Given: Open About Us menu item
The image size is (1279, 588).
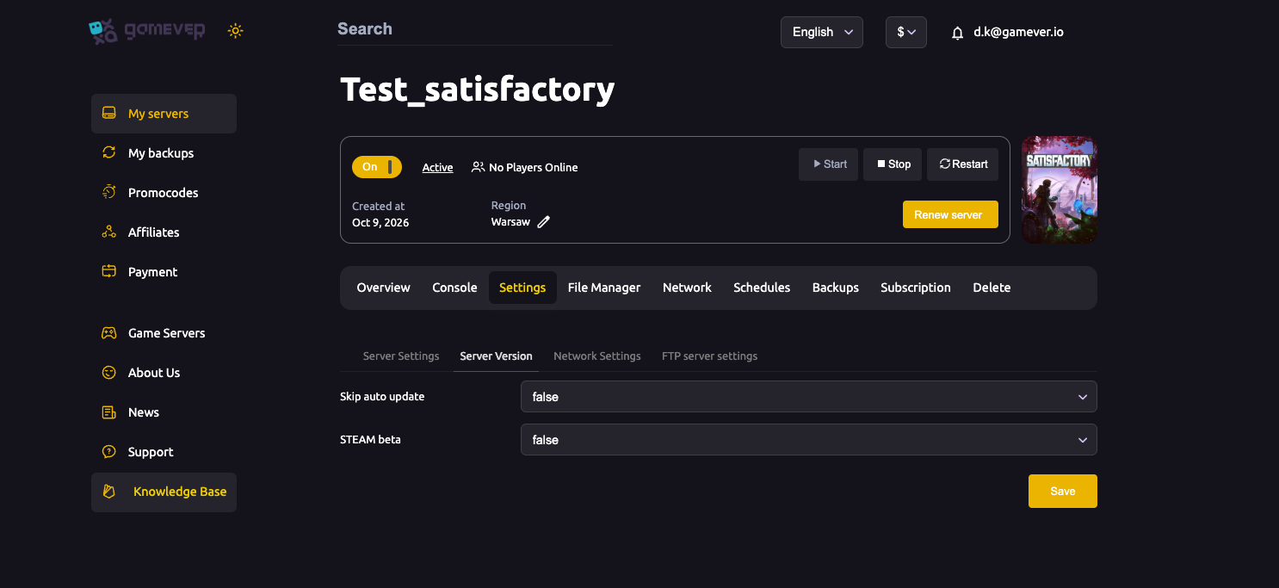Looking at the screenshot, I should coord(164,373).
